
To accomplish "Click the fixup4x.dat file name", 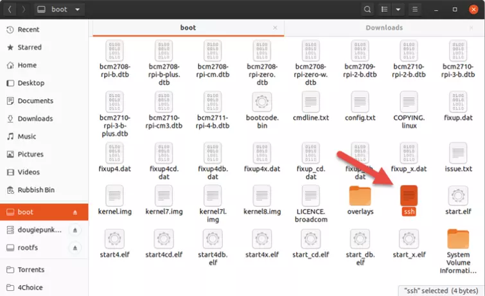I will [262, 169].
